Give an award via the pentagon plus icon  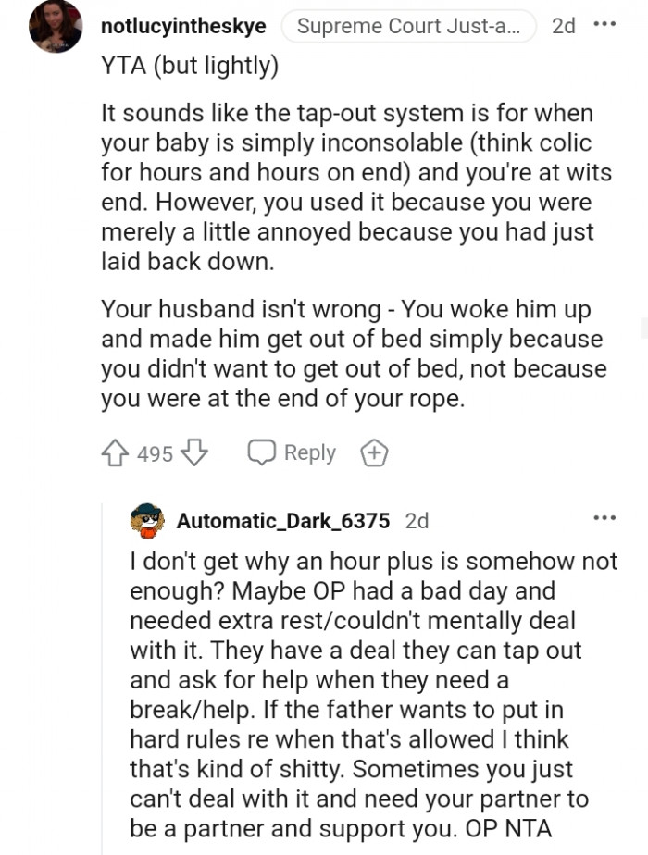click(374, 452)
